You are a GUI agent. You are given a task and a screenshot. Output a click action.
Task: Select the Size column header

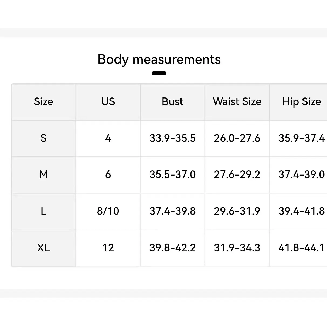pyautogui.click(x=43, y=102)
